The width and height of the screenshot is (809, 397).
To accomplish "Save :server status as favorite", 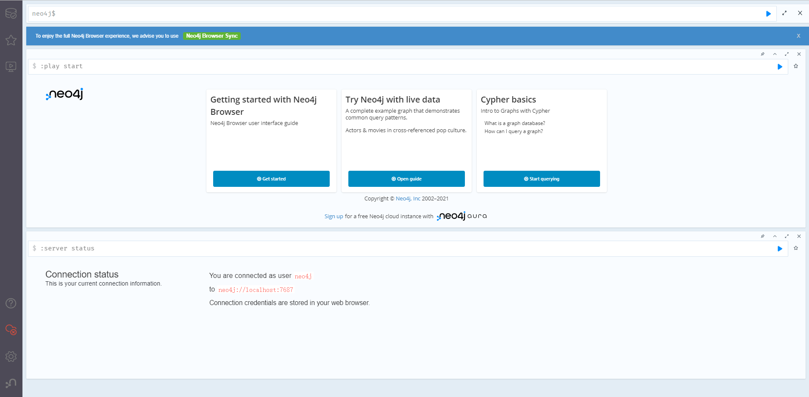I will tap(796, 248).
